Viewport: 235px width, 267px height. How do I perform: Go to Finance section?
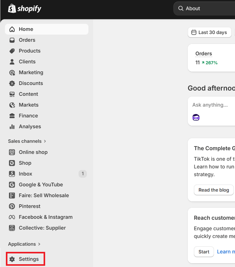click(x=47, y=116)
